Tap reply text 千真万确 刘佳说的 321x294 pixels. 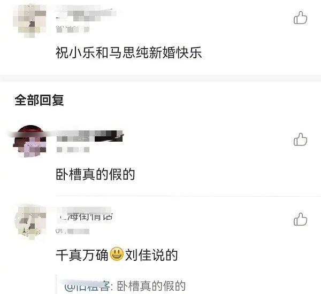pyautogui.click(x=117, y=255)
